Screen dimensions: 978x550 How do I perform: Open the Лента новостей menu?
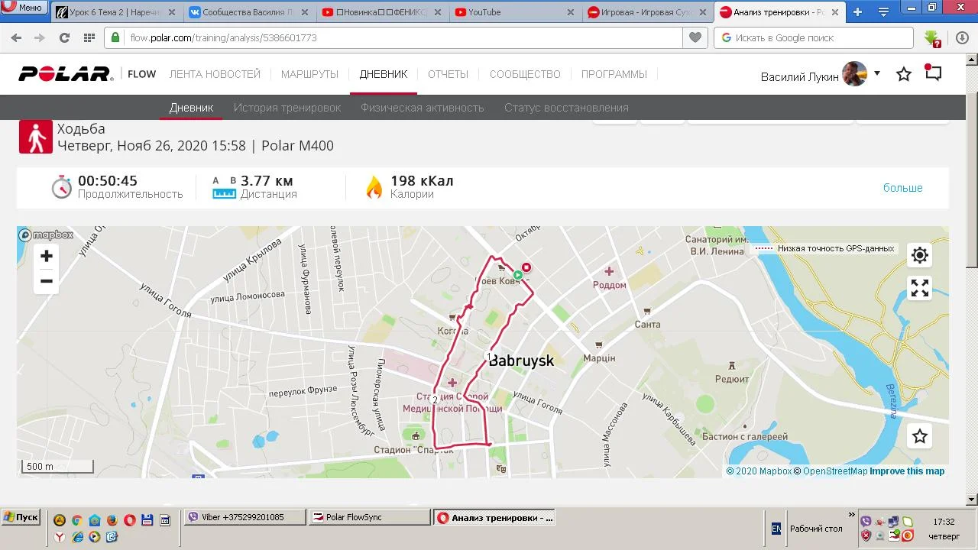tap(215, 74)
